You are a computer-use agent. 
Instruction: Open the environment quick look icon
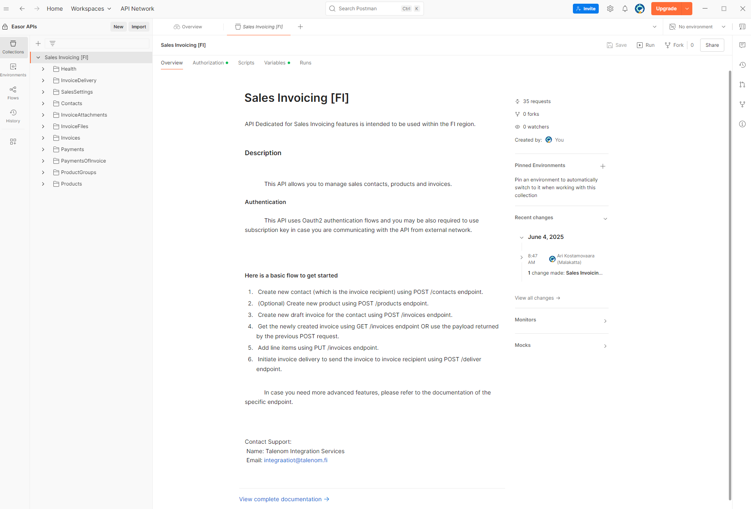coord(742,27)
